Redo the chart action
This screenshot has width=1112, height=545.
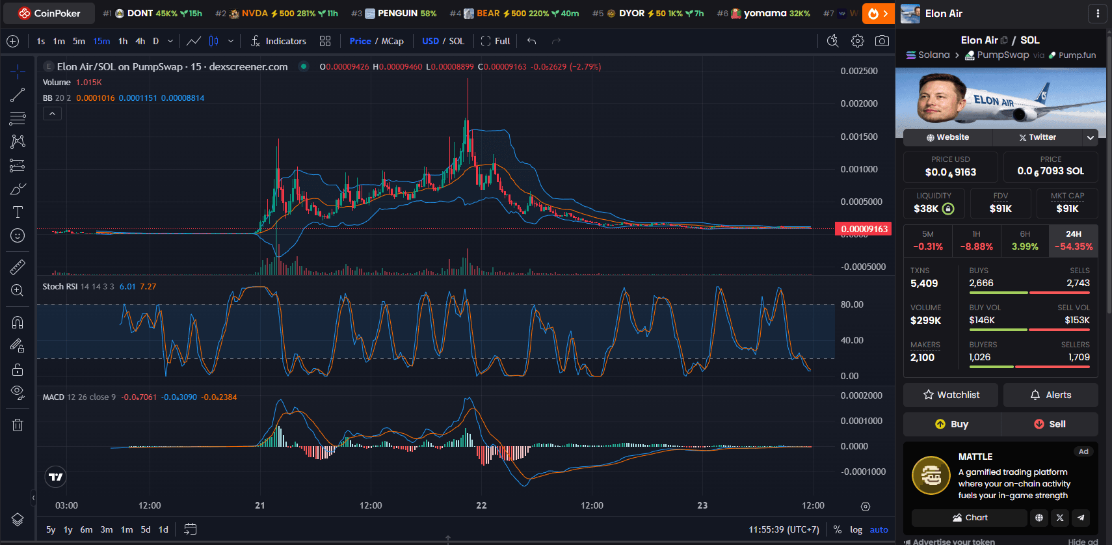(x=556, y=41)
